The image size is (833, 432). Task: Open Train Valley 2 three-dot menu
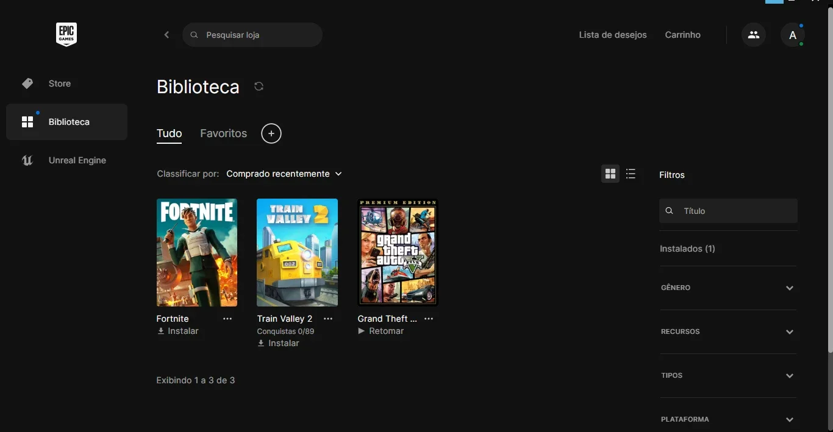(328, 319)
